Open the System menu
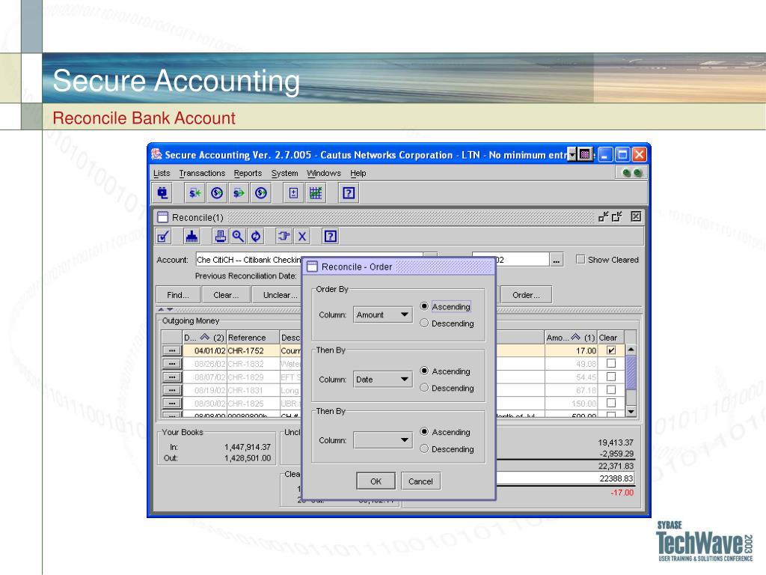766x575 pixels. (285, 173)
